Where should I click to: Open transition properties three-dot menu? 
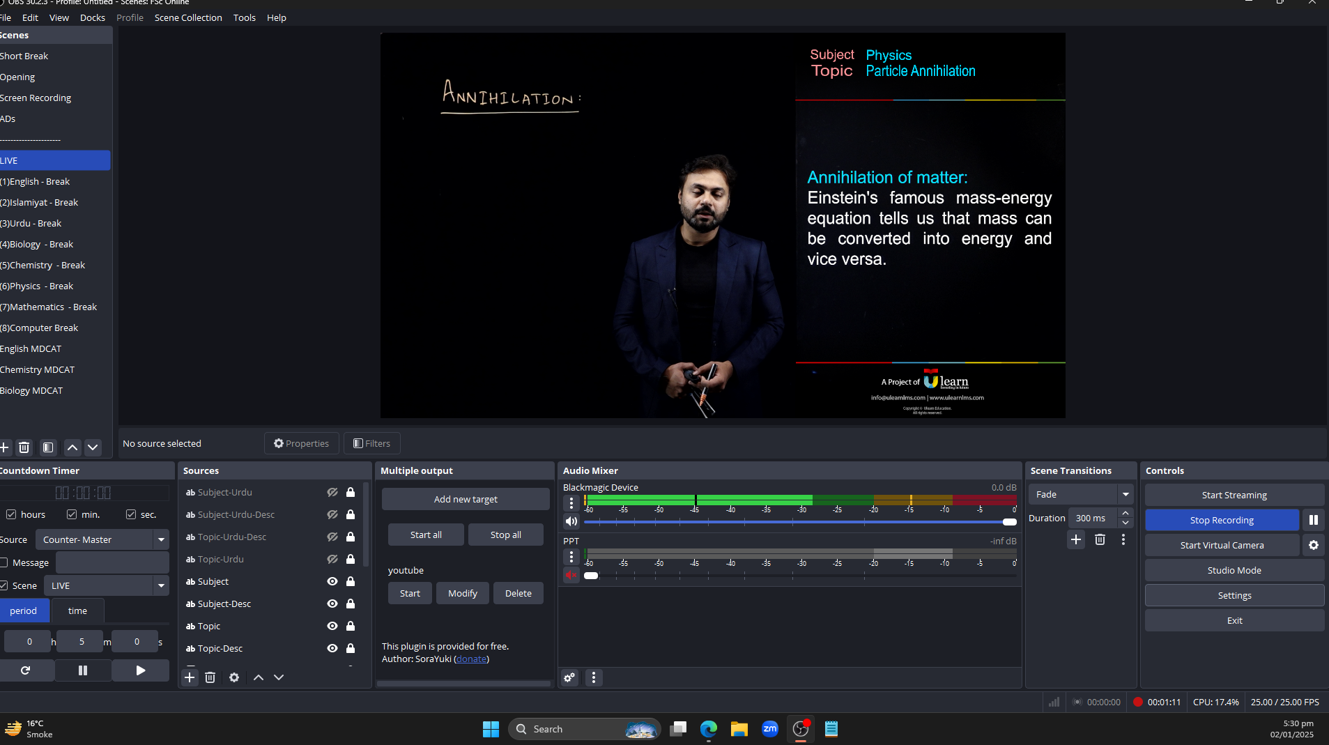tap(1123, 539)
